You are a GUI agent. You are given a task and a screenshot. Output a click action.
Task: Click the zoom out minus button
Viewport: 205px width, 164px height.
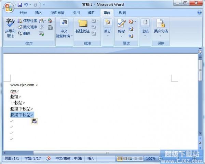pos(160,159)
